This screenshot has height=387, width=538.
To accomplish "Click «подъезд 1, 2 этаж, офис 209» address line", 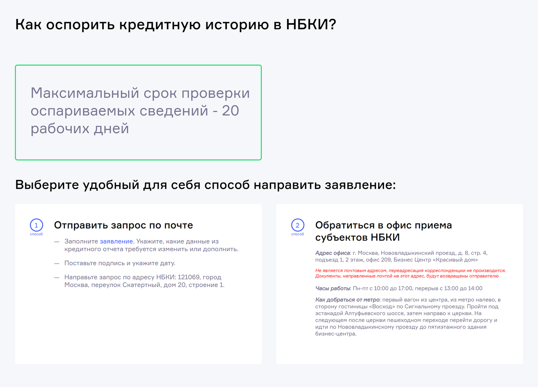I will tap(353, 260).
